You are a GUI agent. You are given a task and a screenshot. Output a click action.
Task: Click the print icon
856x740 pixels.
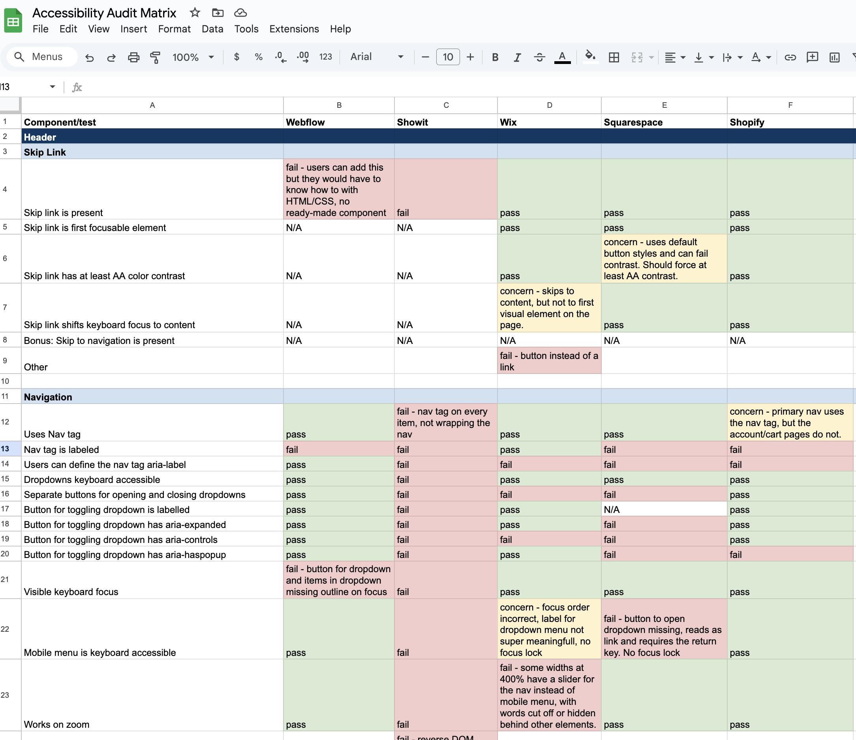pyautogui.click(x=133, y=57)
